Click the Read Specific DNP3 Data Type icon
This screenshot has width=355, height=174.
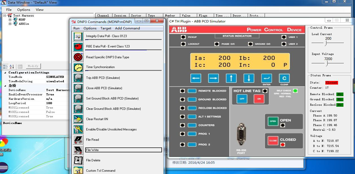[x=78, y=57]
